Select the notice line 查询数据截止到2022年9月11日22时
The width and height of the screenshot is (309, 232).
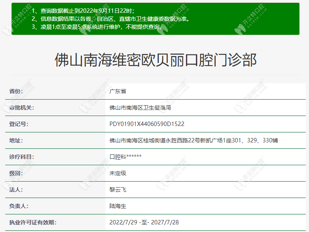click(x=83, y=11)
